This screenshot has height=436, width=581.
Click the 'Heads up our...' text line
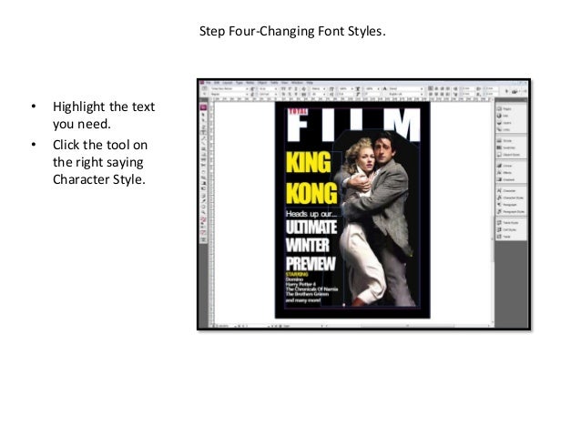click(x=311, y=214)
